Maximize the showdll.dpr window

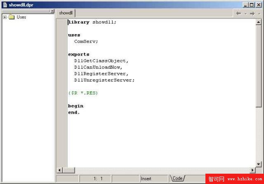(x=252, y=5)
